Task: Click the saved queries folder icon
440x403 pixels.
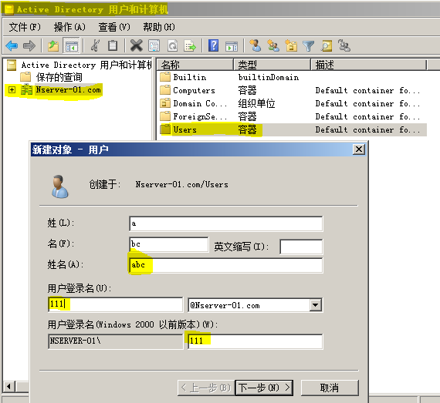Action: (25, 77)
